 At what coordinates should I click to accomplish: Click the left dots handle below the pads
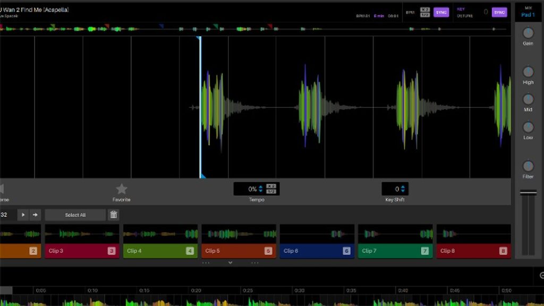pos(206,263)
